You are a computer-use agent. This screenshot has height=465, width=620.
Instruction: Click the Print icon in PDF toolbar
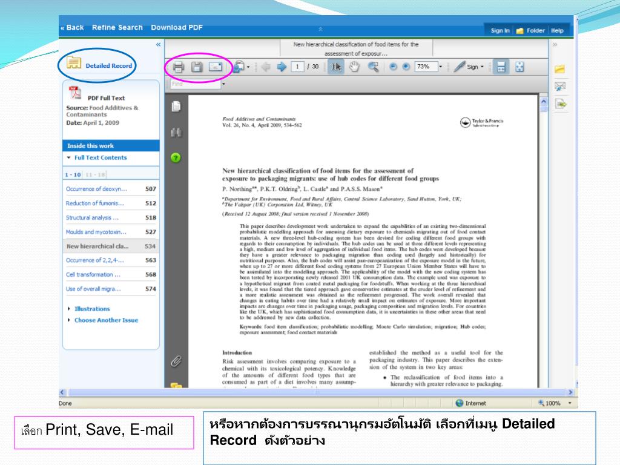click(178, 67)
